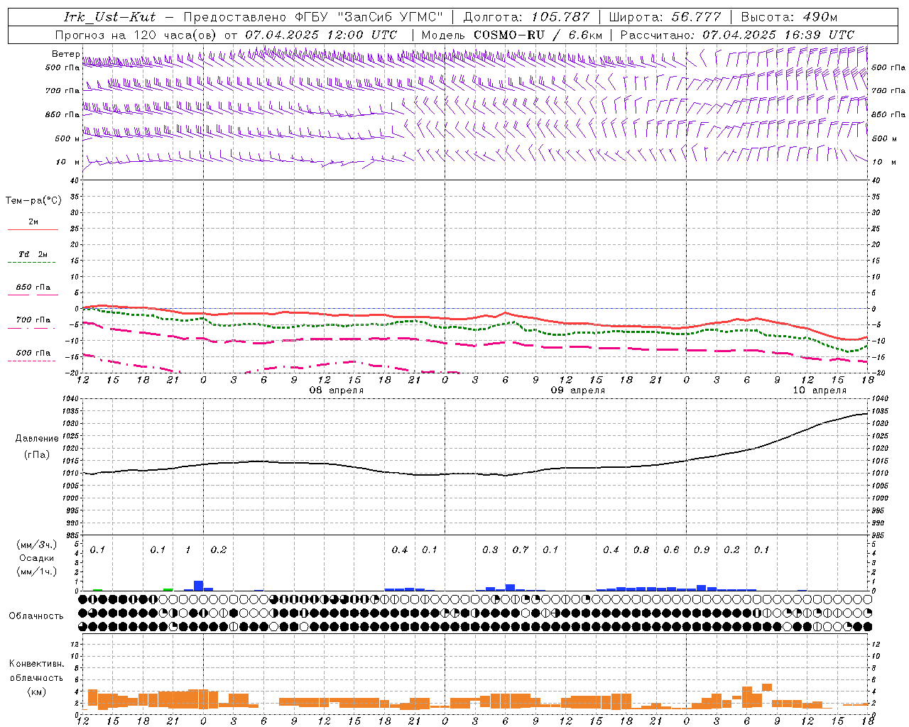Click the model label COSMO-RU / 6.6км
This screenshot has width=909, height=727.
538,35
